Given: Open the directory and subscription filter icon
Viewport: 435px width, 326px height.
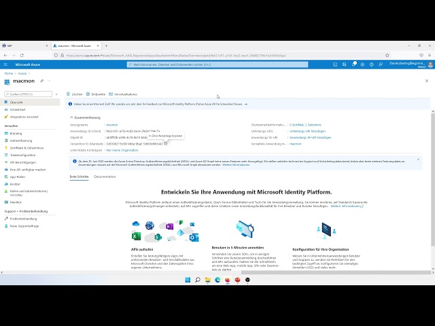Looking at the screenshot, I should click(x=345, y=65).
